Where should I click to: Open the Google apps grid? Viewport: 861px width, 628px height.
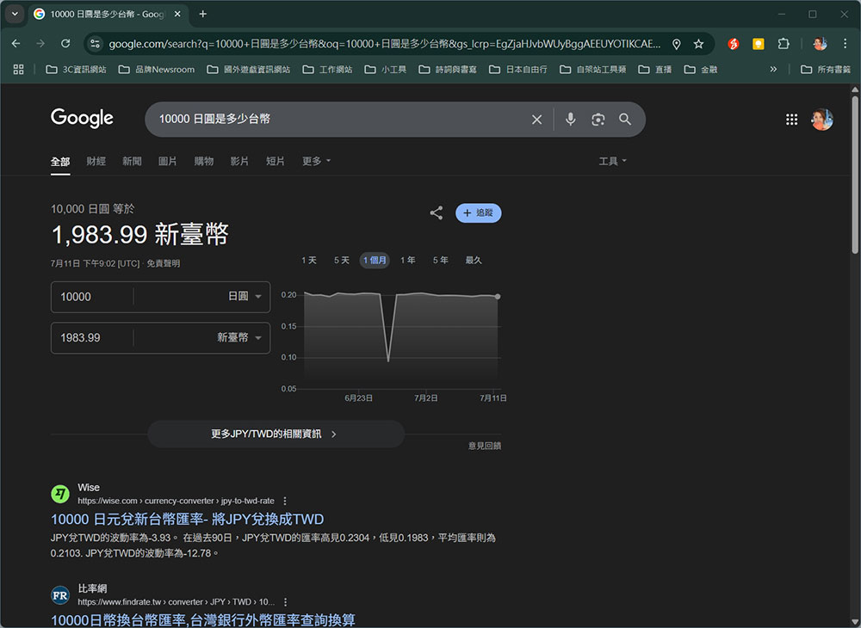[x=791, y=119]
